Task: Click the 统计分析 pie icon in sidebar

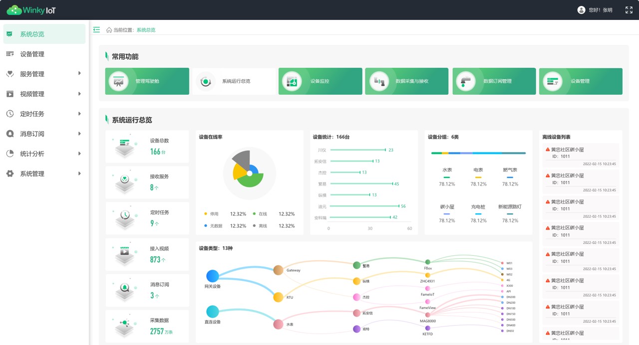Action: (x=10, y=154)
